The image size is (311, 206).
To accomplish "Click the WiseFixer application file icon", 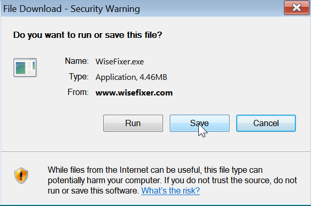I will pyautogui.click(x=25, y=67).
